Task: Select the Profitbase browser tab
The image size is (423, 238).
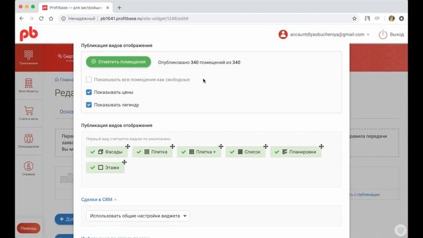Action: pos(76,7)
